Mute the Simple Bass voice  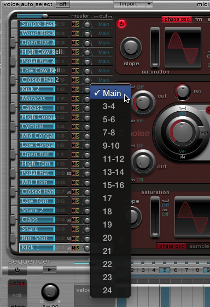[x=73, y=24]
